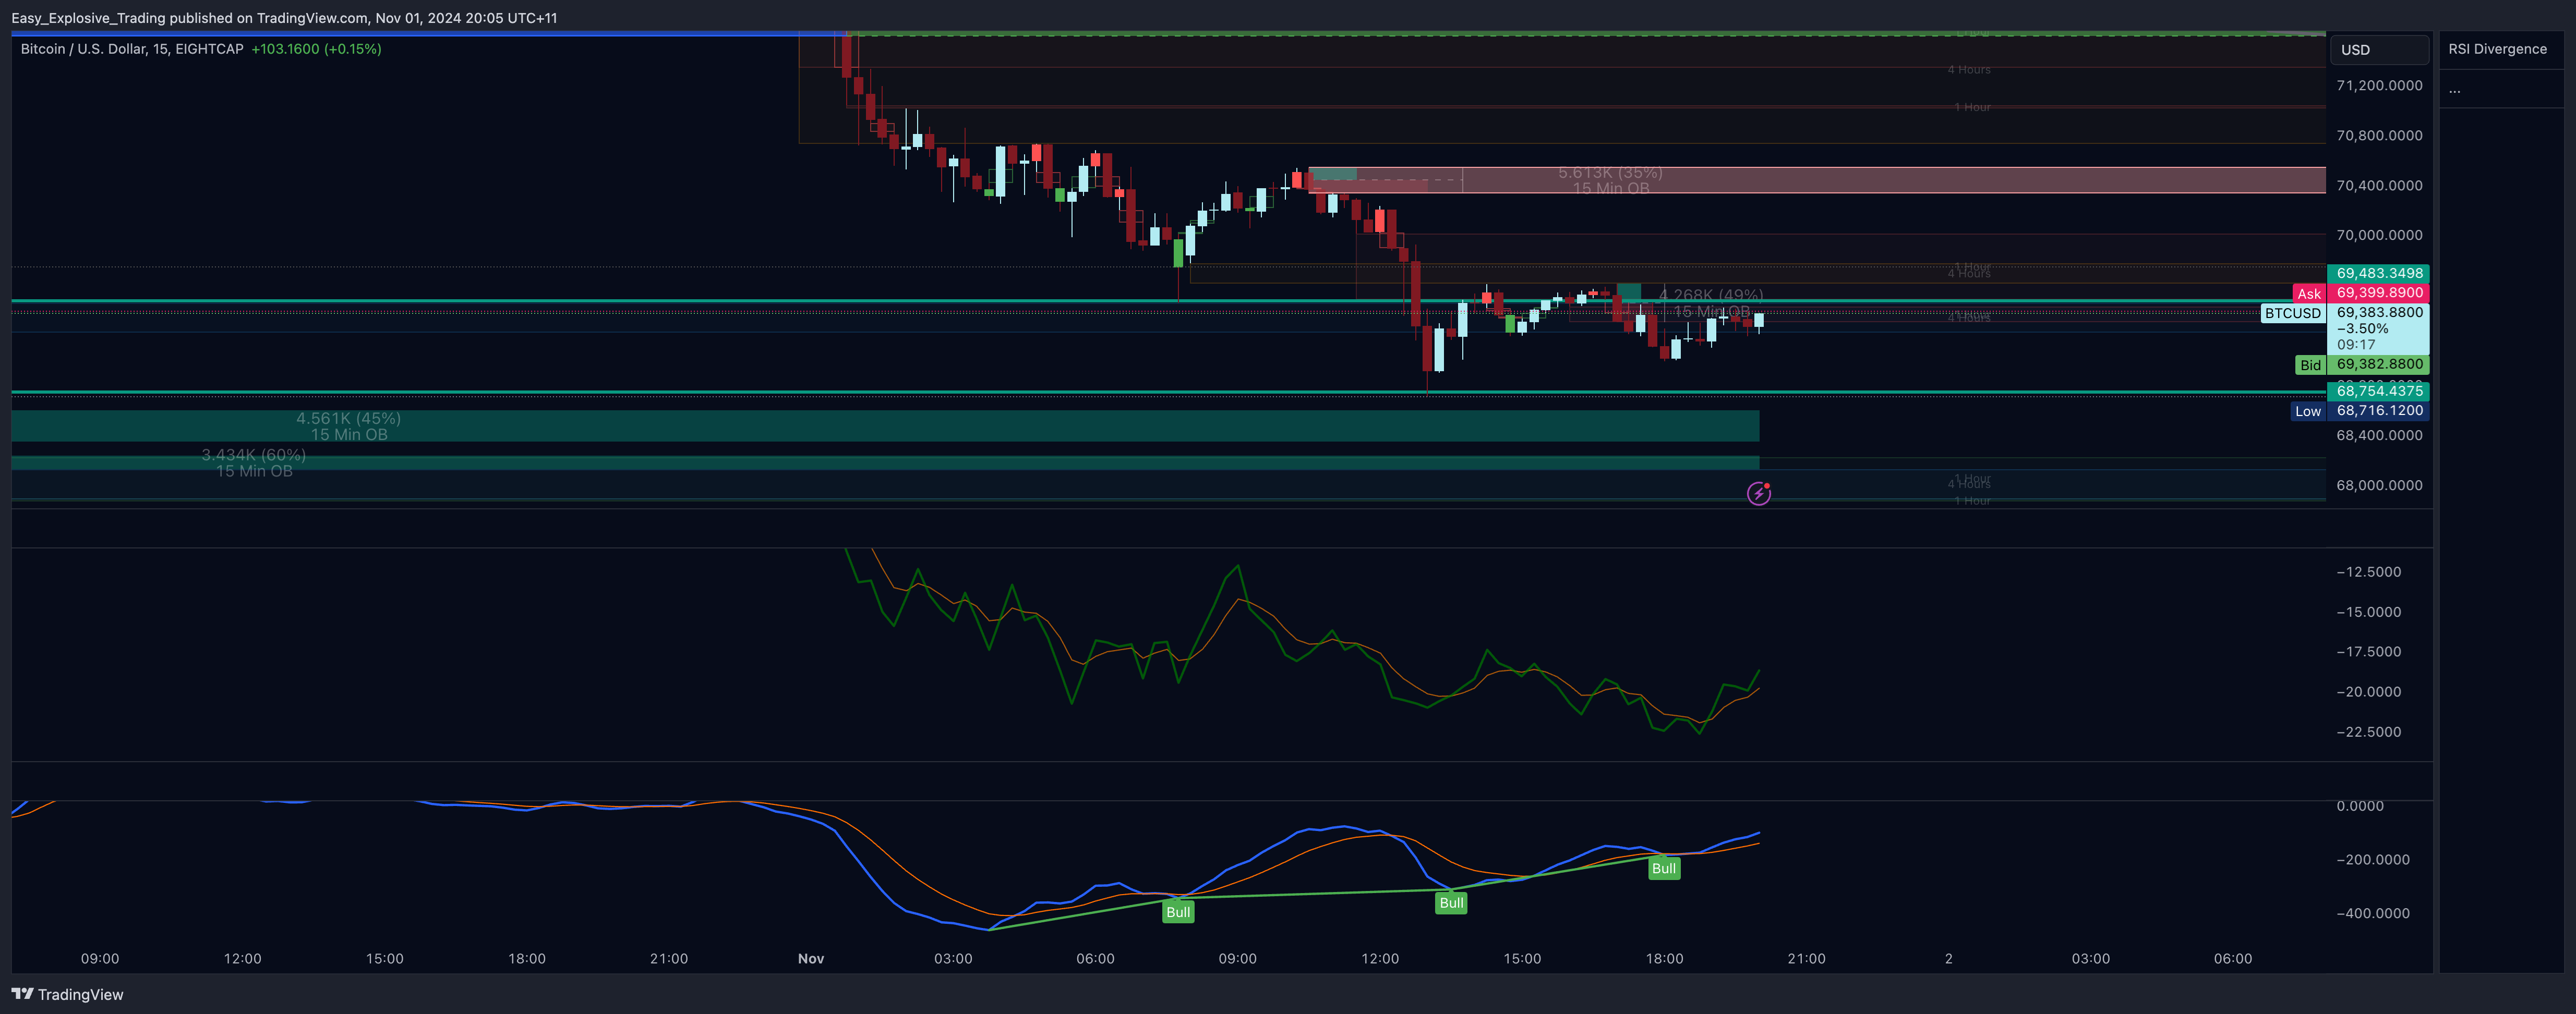Click the 5.613K (35%) order block label

pos(1610,173)
